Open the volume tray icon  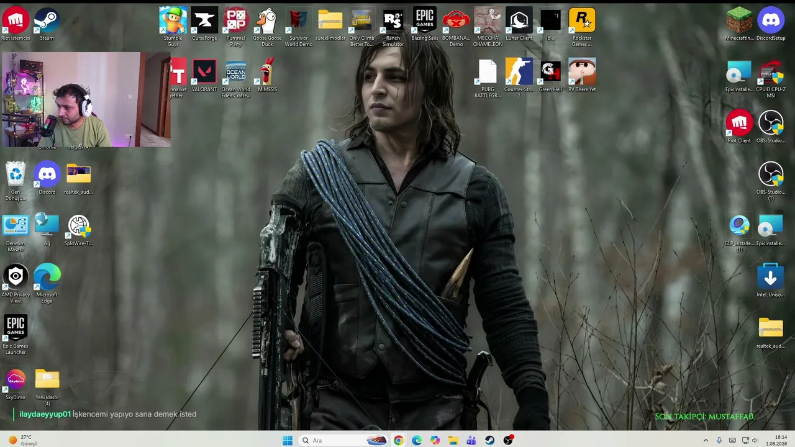[x=755, y=440]
